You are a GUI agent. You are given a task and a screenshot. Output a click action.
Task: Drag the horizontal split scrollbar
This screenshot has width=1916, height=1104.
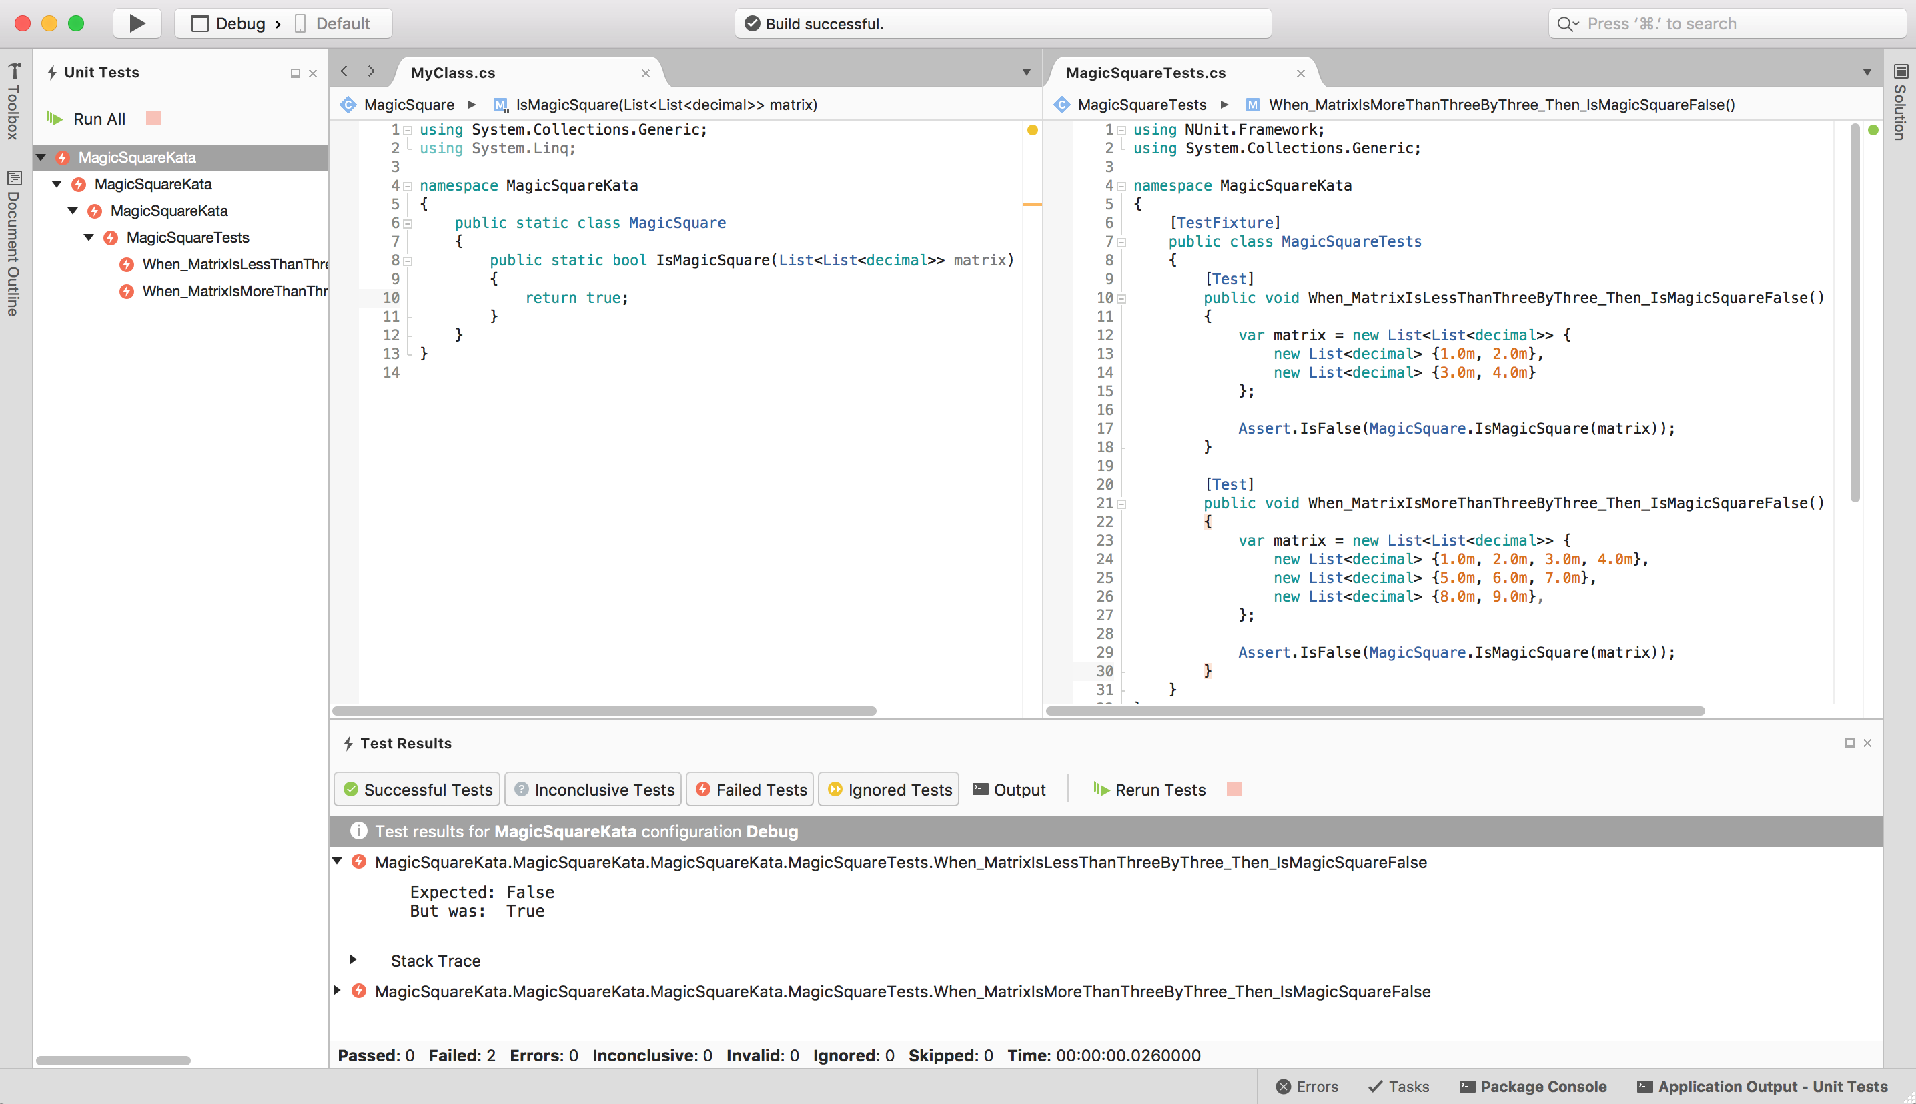605,710
